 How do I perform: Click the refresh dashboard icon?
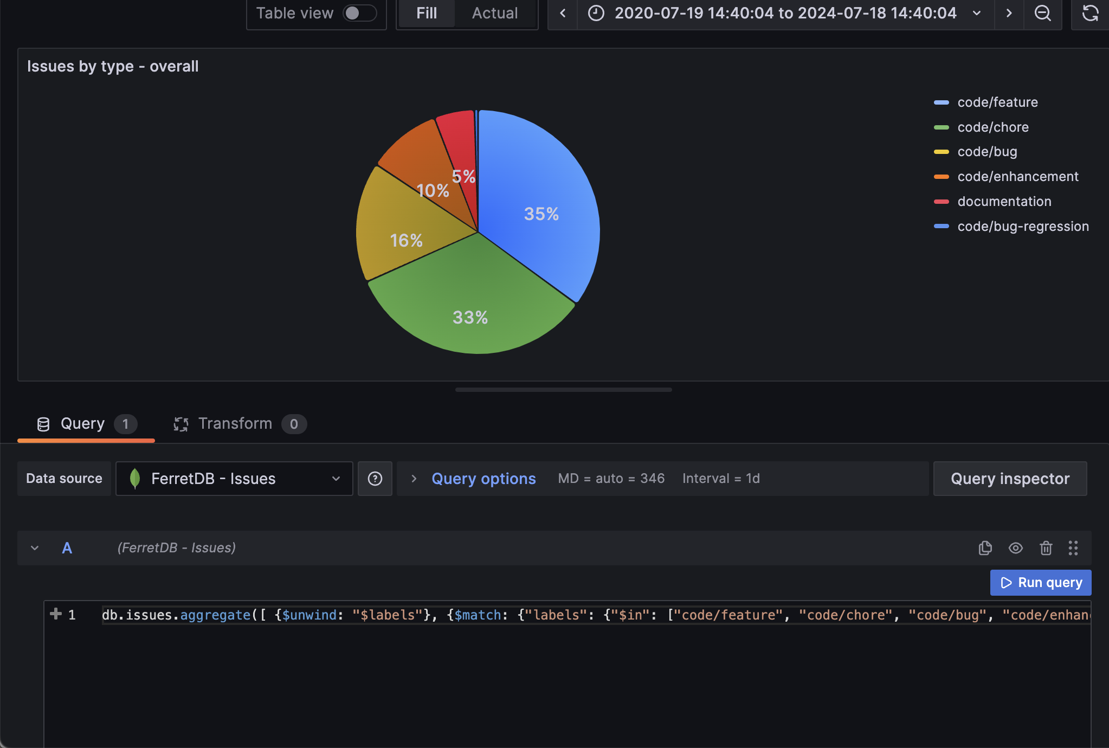pyautogui.click(x=1090, y=13)
